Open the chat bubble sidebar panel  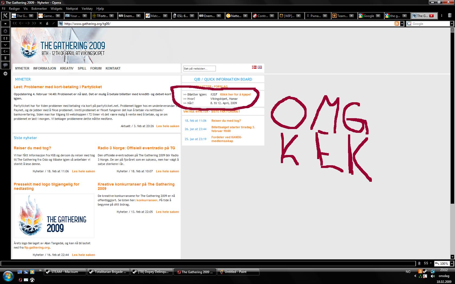(x=5, y=65)
